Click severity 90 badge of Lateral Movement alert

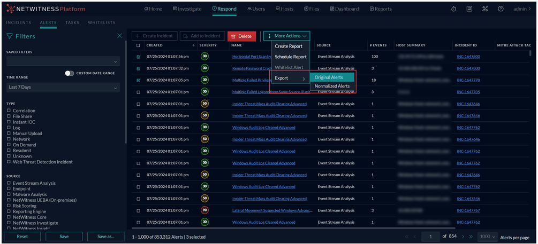click(x=205, y=210)
